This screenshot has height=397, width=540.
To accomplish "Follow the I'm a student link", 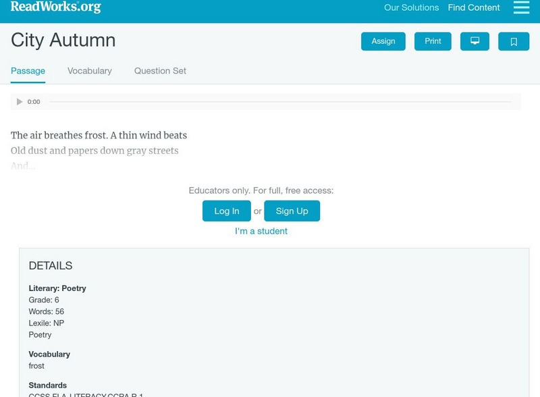I will 261,231.
